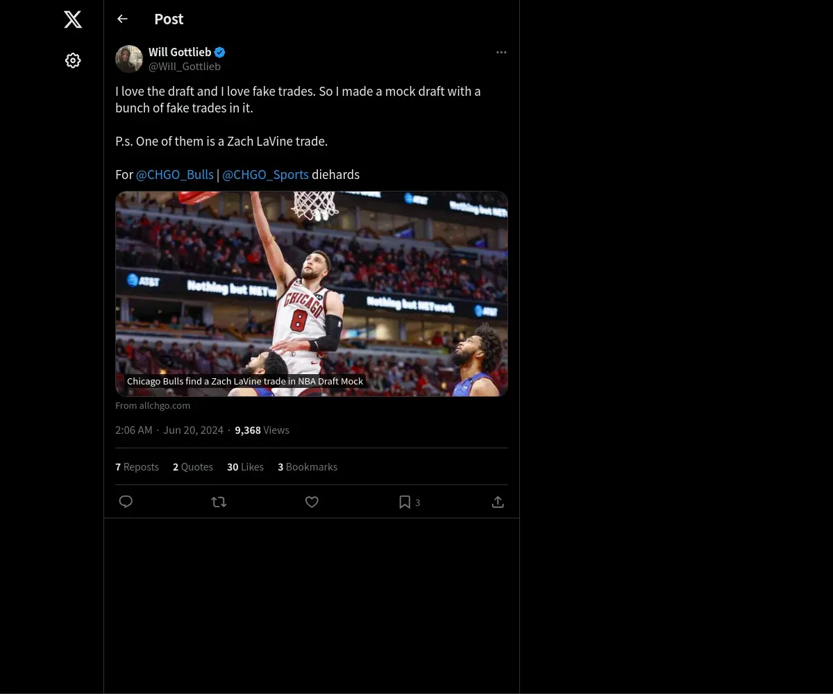This screenshot has height=694, width=833.
Task: View the 30 Likes list
Action: [x=245, y=467]
